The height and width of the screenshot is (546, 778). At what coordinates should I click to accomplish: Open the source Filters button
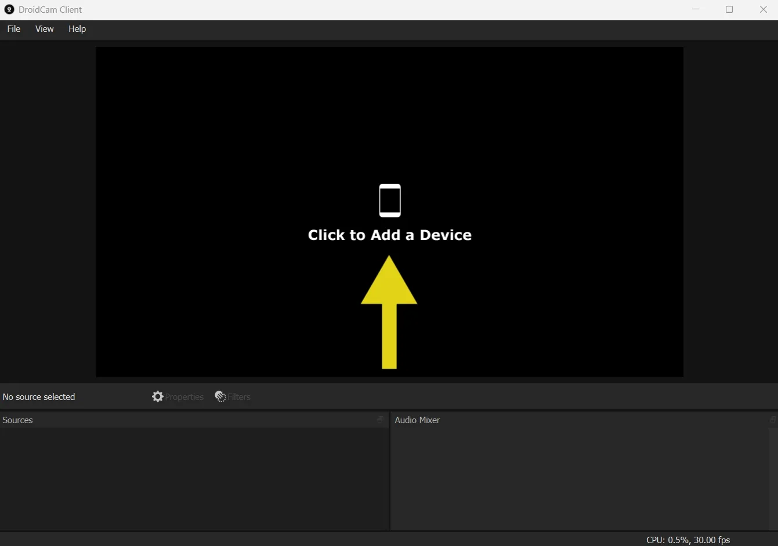[x=233, y=396]
